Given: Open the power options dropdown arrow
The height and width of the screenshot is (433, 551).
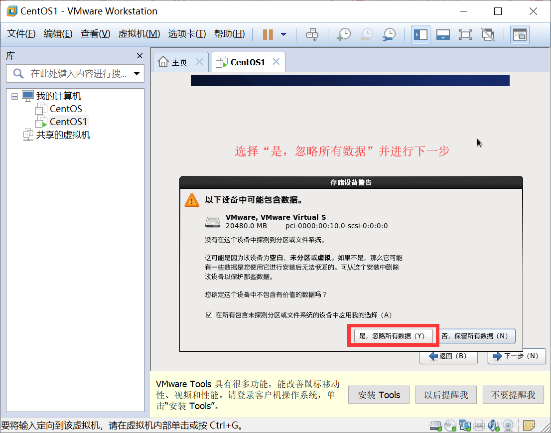Looking at the screenshot, I should pyautogui.click(x=283, y=34).
